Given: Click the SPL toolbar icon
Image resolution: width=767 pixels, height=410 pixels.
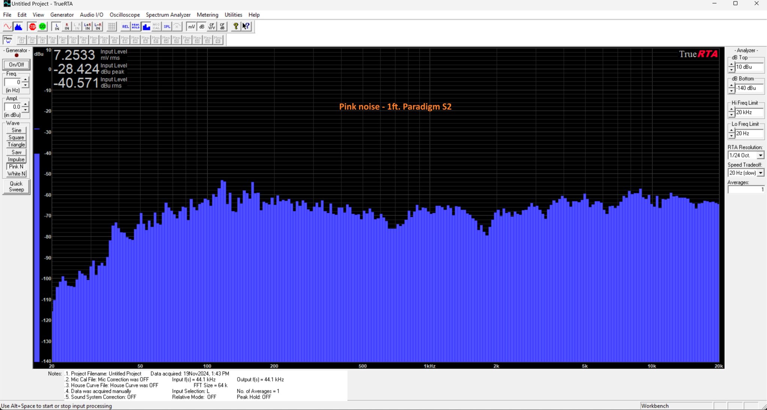Looking at the screenshot, I should click(x=167, y=27).
